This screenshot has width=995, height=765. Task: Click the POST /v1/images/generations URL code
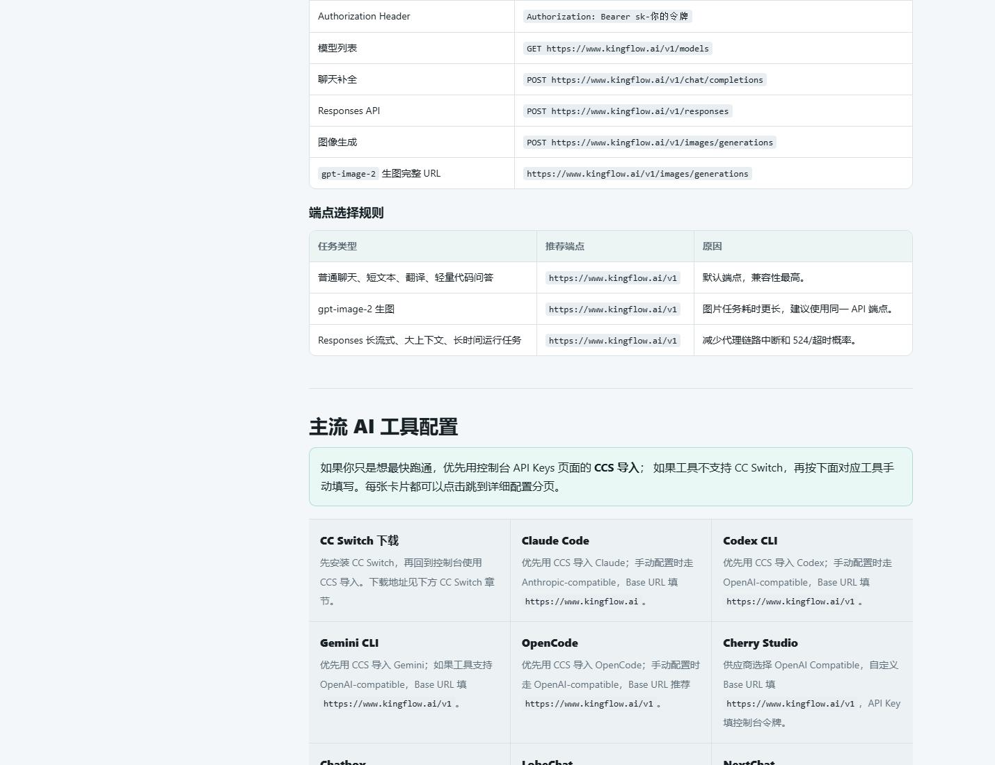click(x=650, y=142)
